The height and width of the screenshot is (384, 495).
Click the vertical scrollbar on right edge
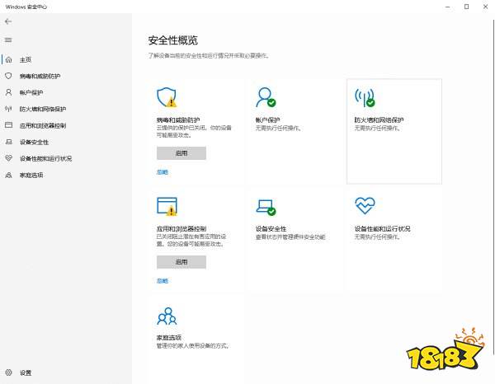click(493, 186)
